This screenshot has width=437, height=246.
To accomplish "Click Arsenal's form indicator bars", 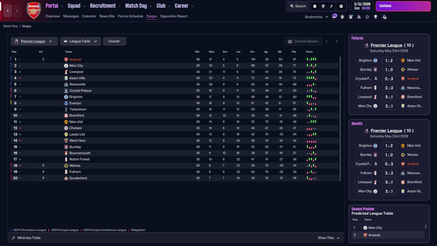I will [x=311, y=59].
